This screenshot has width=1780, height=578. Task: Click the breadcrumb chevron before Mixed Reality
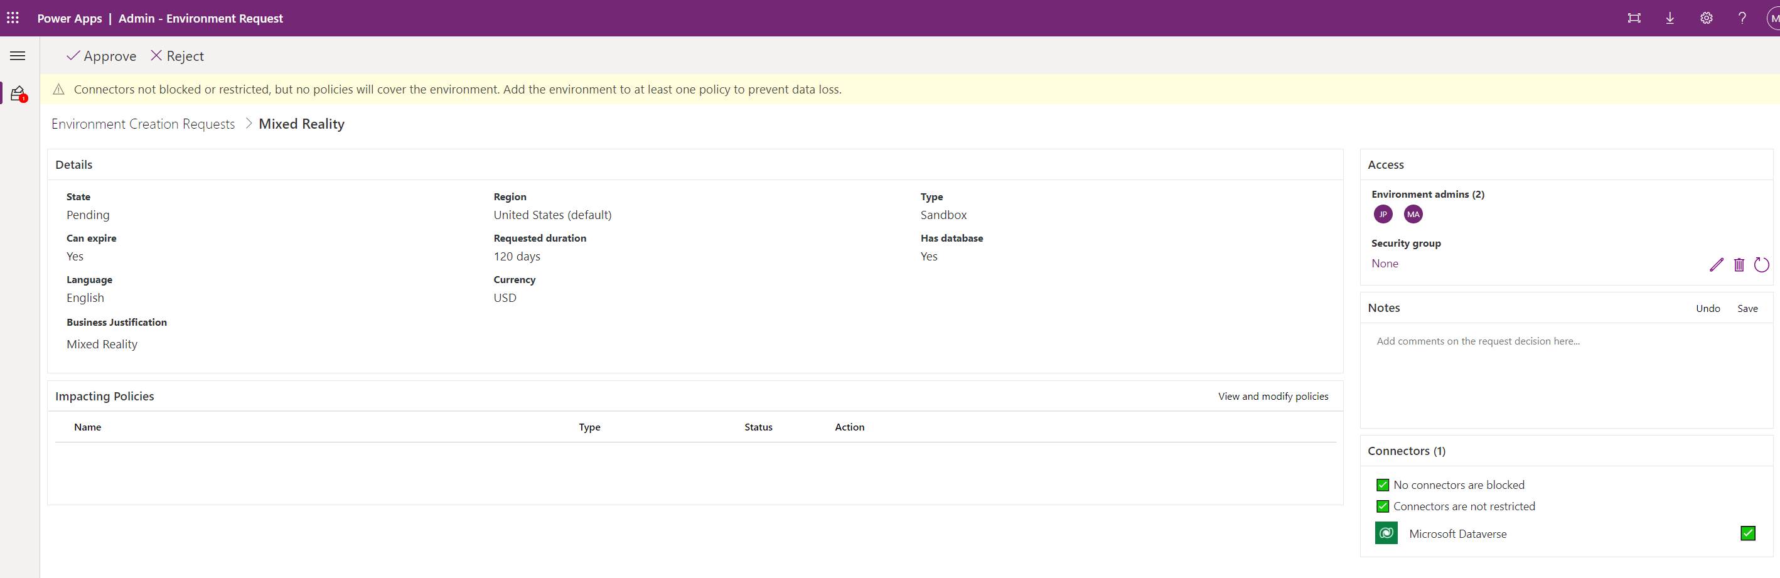[x=248, y=124]
